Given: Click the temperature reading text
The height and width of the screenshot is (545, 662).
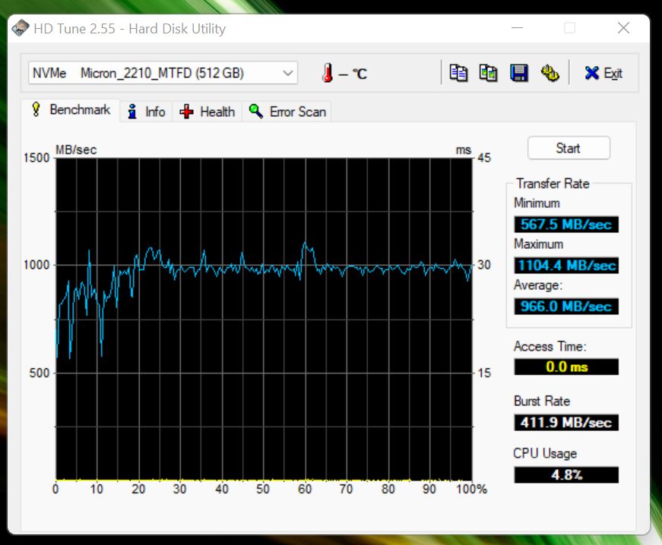Looking at the screenshot, I should click(x=353, y=74).
